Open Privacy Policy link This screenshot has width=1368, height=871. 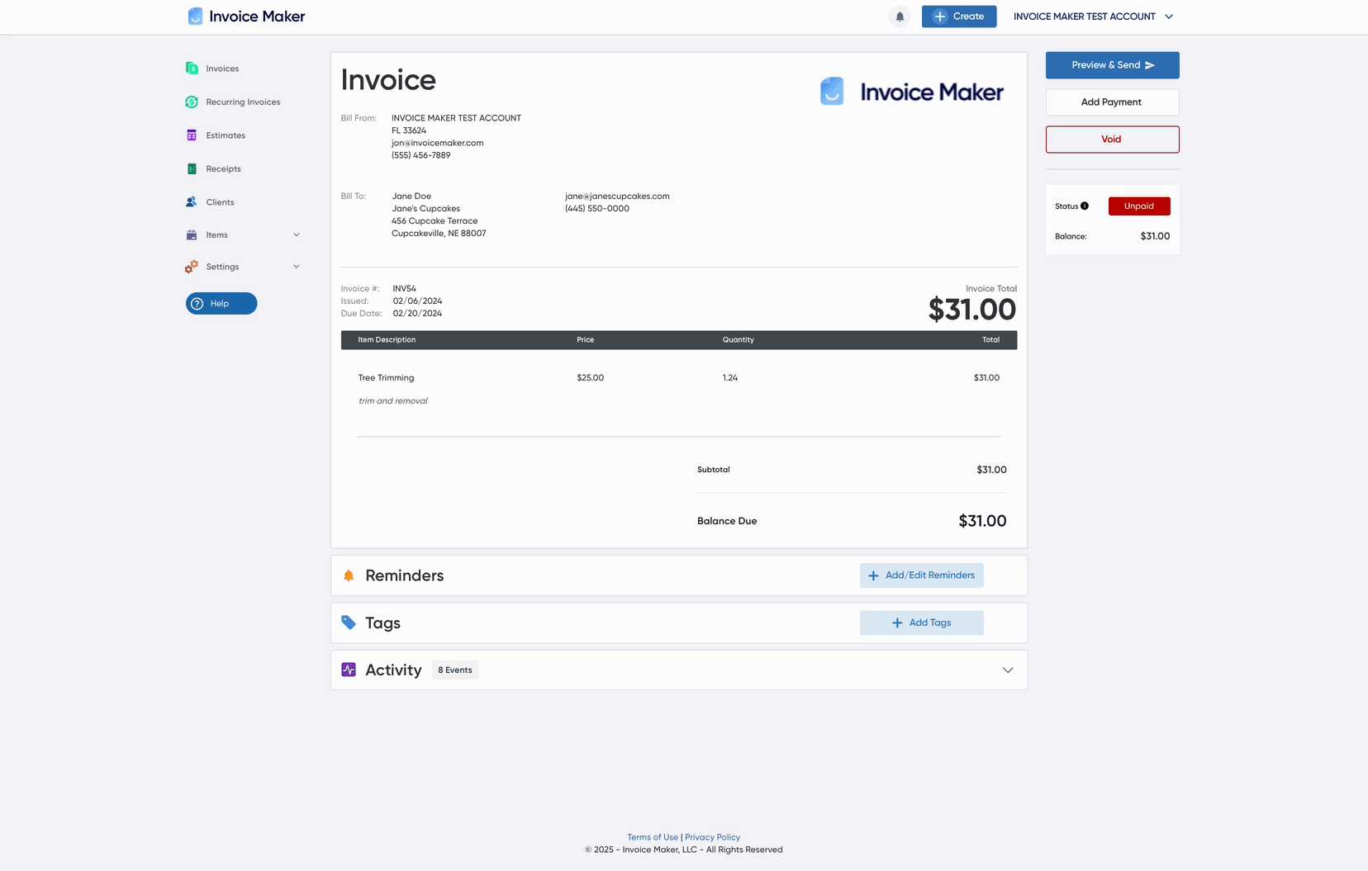coord(713,837)
